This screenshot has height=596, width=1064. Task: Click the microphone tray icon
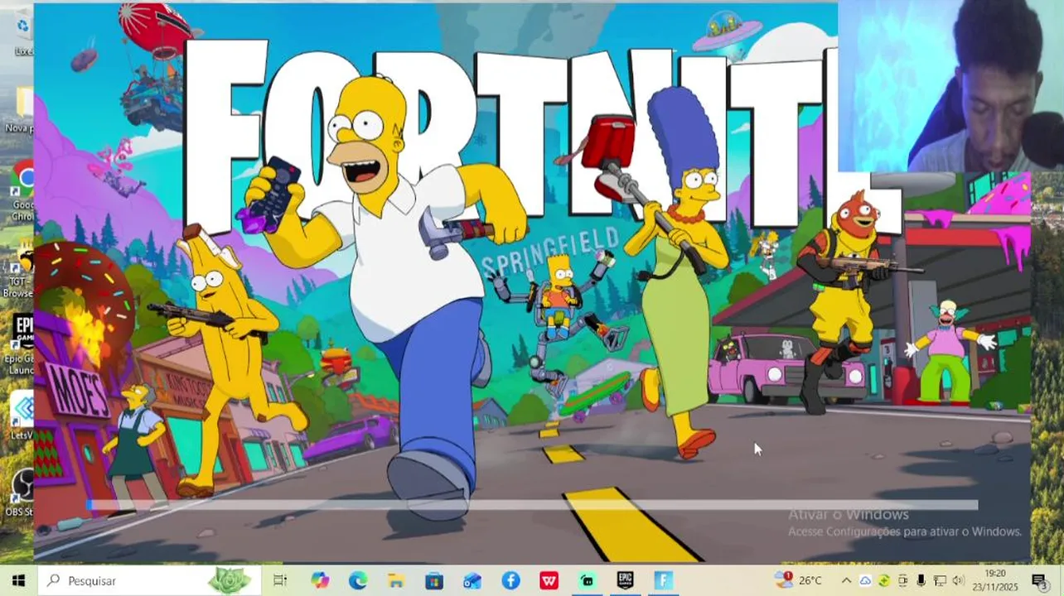tap(921, 580)
